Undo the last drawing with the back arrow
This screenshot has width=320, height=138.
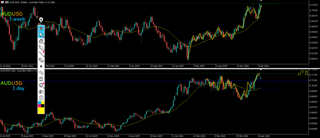(x=41, y=72)
